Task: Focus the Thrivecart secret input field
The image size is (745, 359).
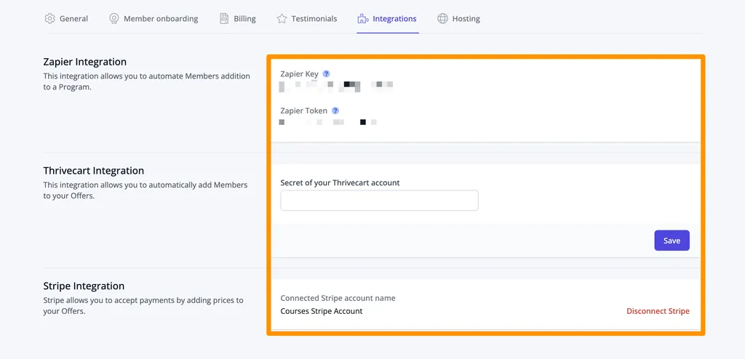Action: tap(379, 201)
